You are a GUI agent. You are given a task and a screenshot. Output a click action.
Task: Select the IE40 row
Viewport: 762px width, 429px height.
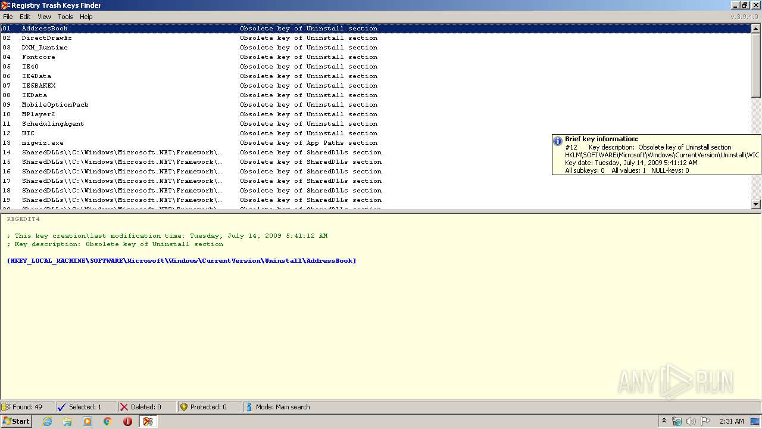[x=376, y=67]
